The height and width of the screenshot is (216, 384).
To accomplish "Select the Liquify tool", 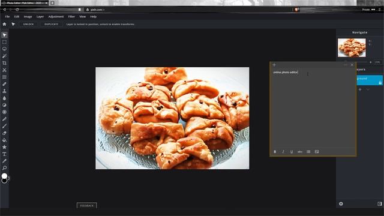I will (4, 77).
